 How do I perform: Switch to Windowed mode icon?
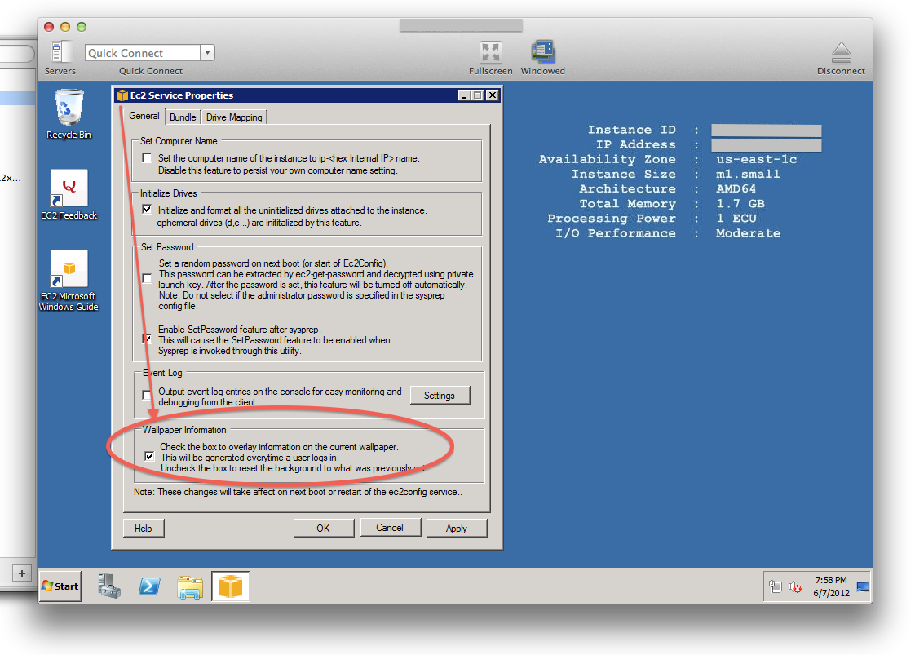[x=542, y=52]
